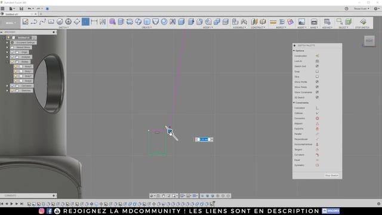
Task: Open the Construct menu
Action: pos(258,27)
